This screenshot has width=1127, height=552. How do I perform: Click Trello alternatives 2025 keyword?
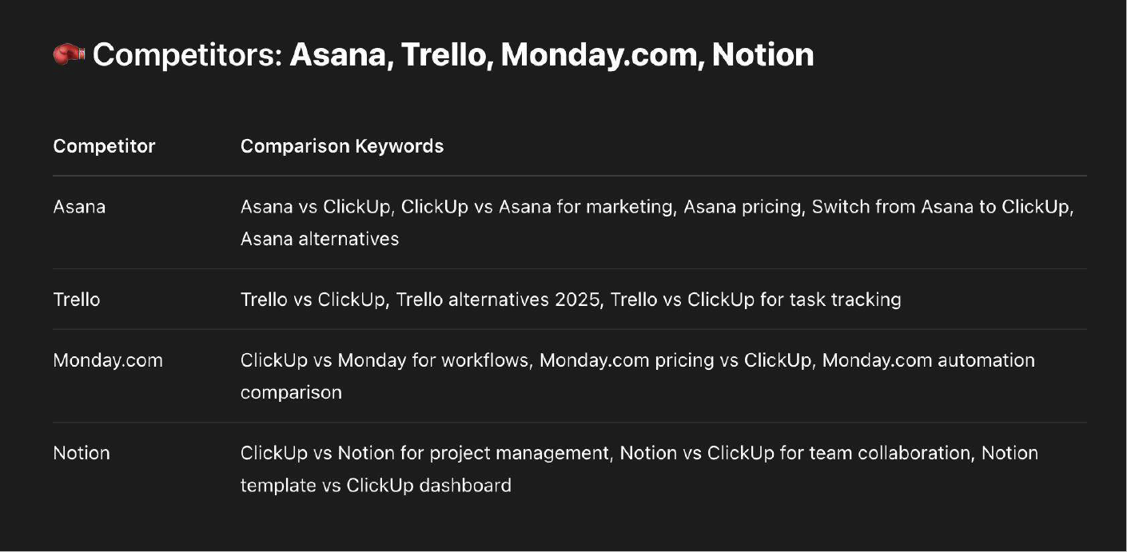497,300
